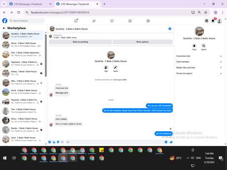Open the Chrome profile avatar
The width and height of the screenshot is (227, 170).
pyautogui.click(x=216, y=12)
